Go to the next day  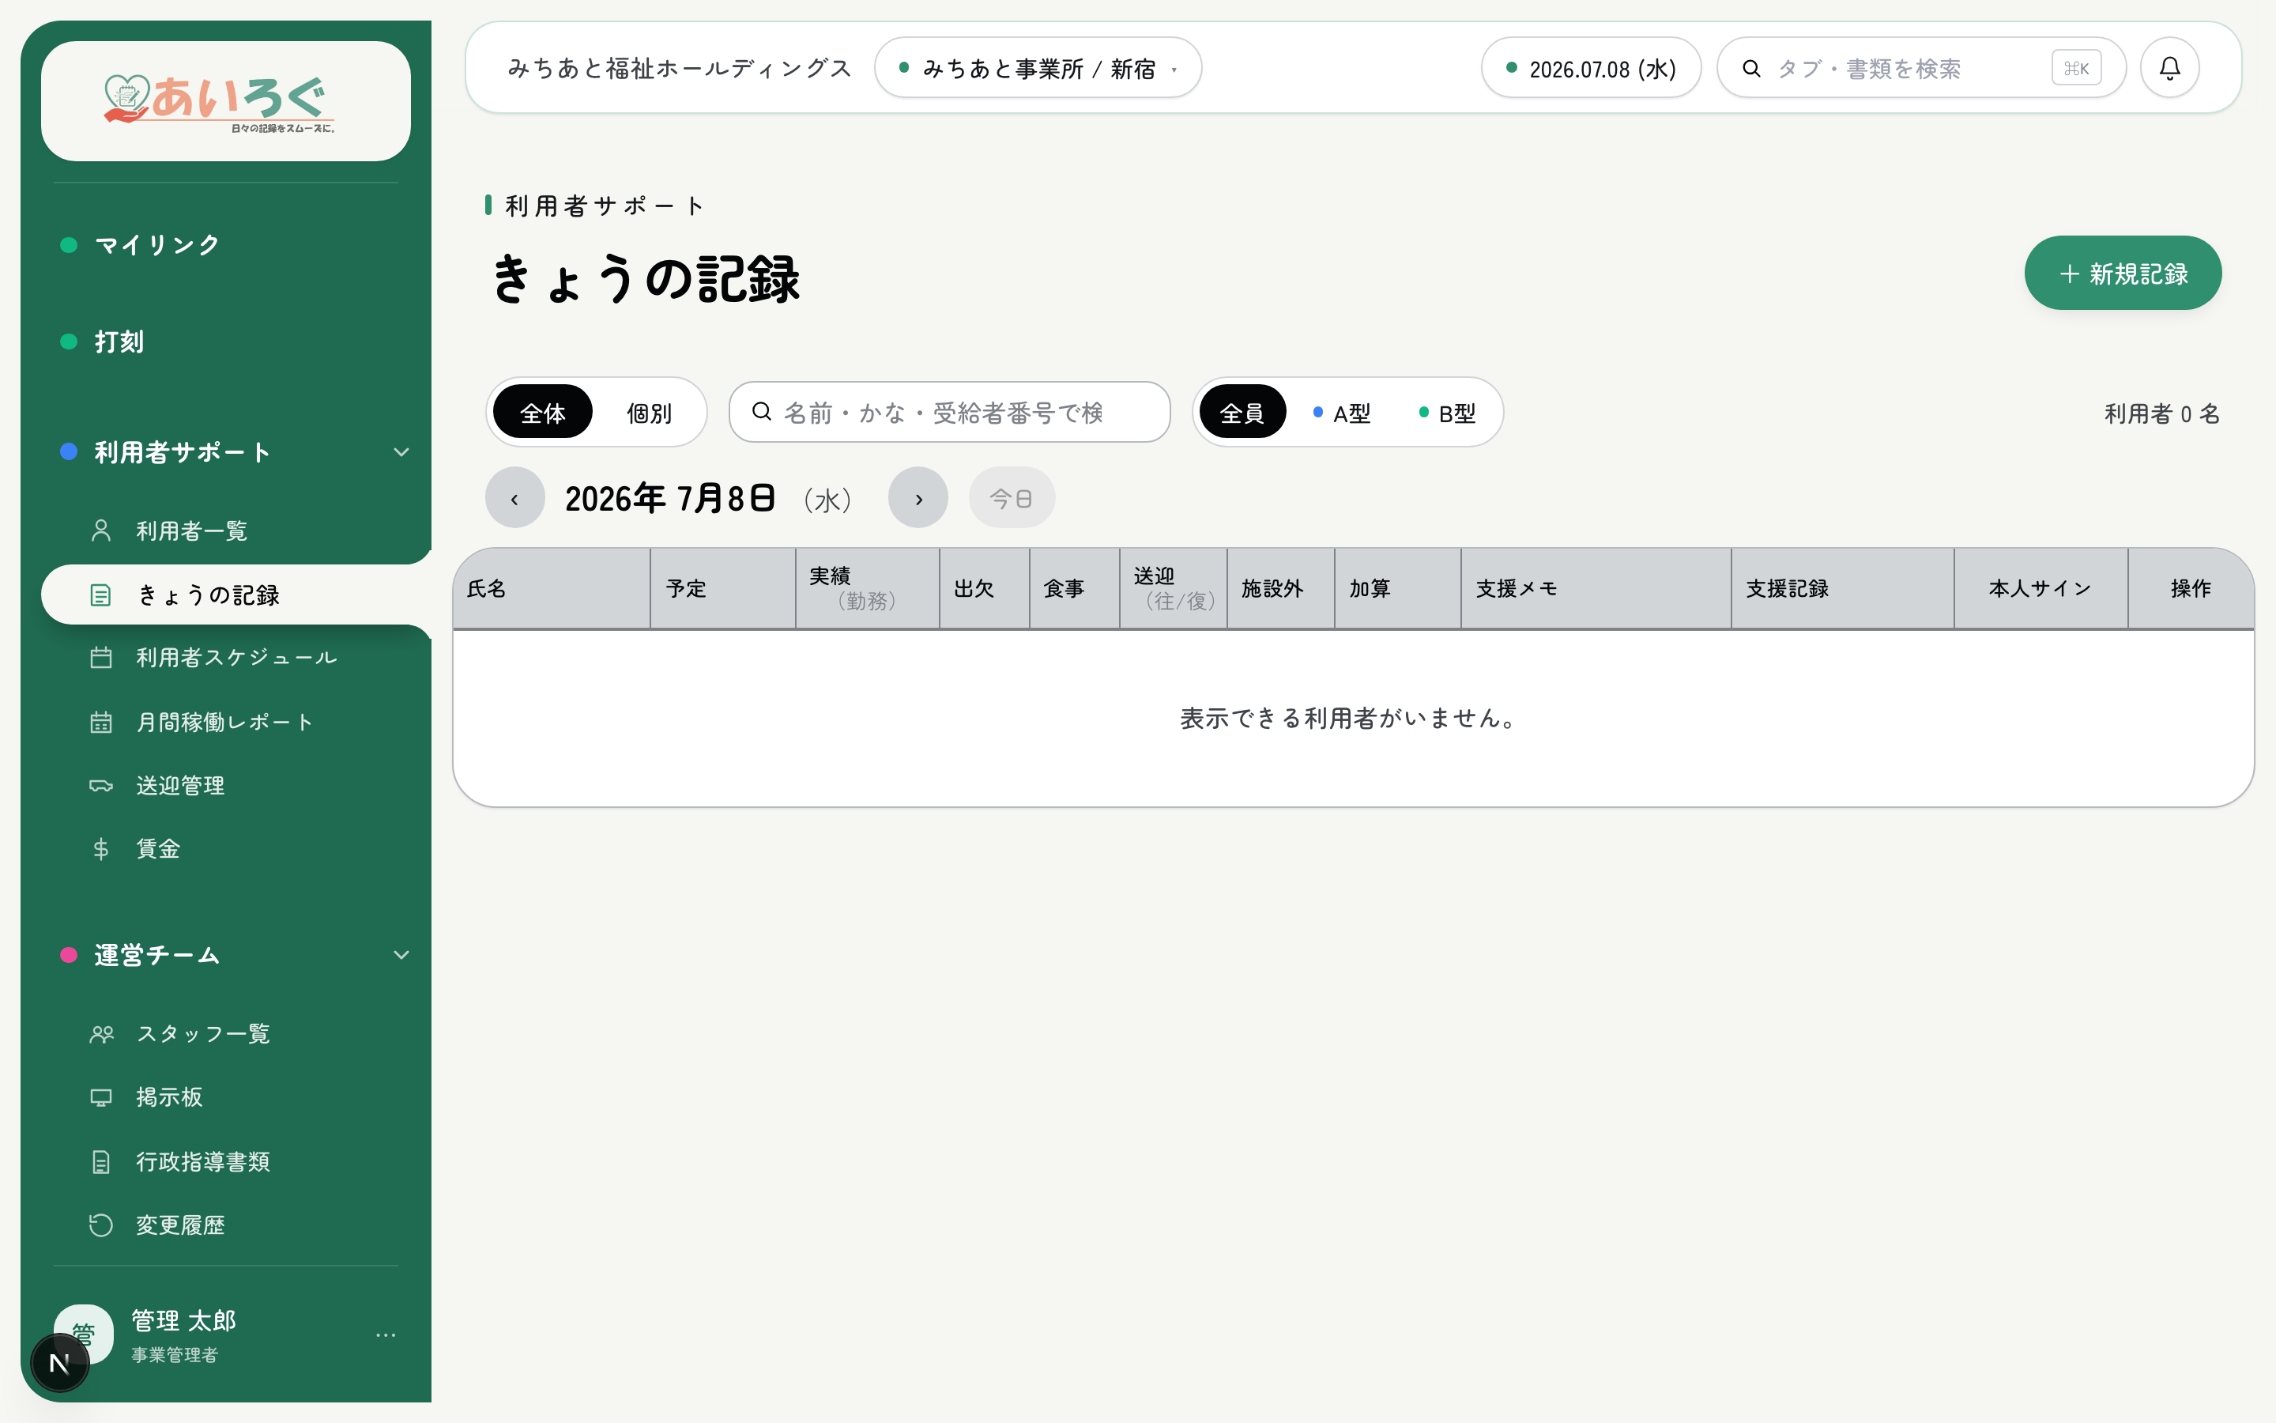click(918, 498)
